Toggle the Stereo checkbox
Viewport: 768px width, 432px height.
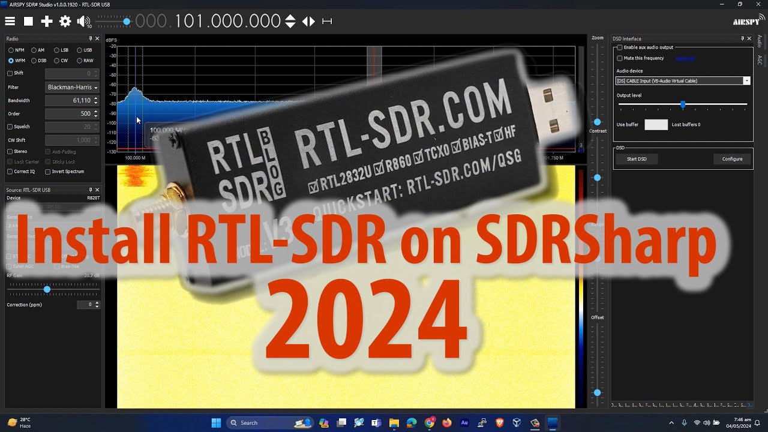click(x=10, y=152)
